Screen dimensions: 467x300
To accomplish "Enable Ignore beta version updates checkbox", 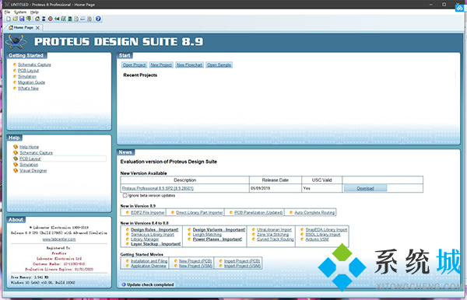I will coord(125,196).
